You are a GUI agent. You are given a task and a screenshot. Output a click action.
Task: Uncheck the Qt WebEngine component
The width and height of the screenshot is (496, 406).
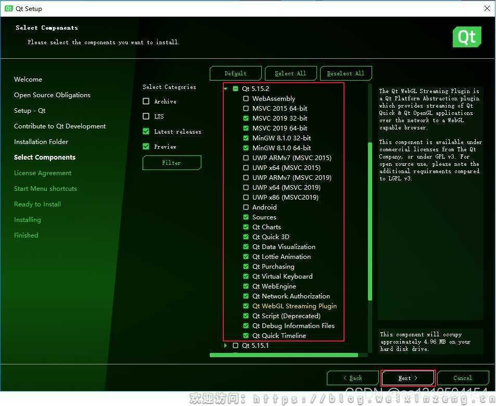(246, 286)
